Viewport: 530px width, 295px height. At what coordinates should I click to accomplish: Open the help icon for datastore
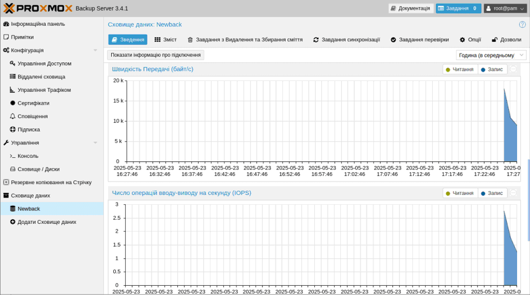point(522,24)
